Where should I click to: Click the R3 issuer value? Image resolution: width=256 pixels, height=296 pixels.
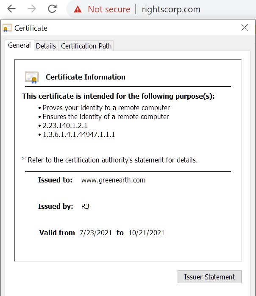[x=85, y=206]
